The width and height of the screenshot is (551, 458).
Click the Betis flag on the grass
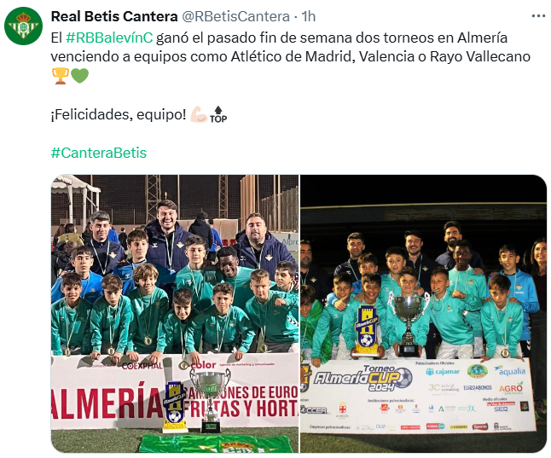(x=217, y=444)
